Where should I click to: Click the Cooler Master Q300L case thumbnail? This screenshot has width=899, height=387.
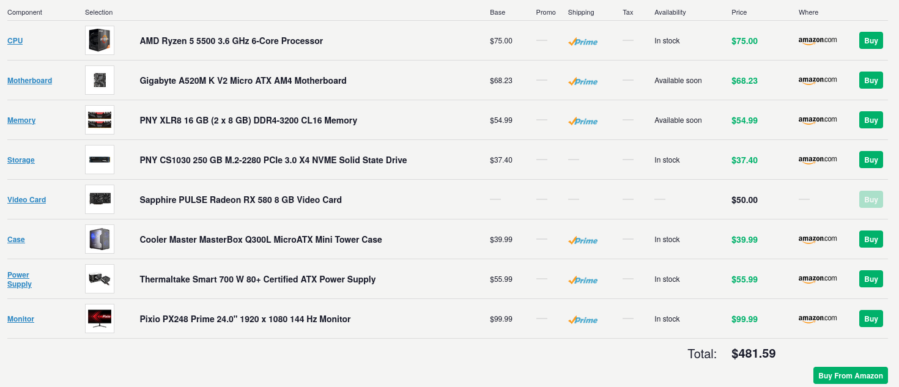[100, 239]
